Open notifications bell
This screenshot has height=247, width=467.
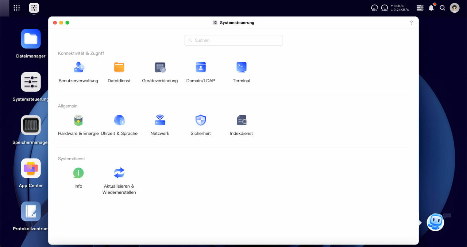click(x=431, y=8)
